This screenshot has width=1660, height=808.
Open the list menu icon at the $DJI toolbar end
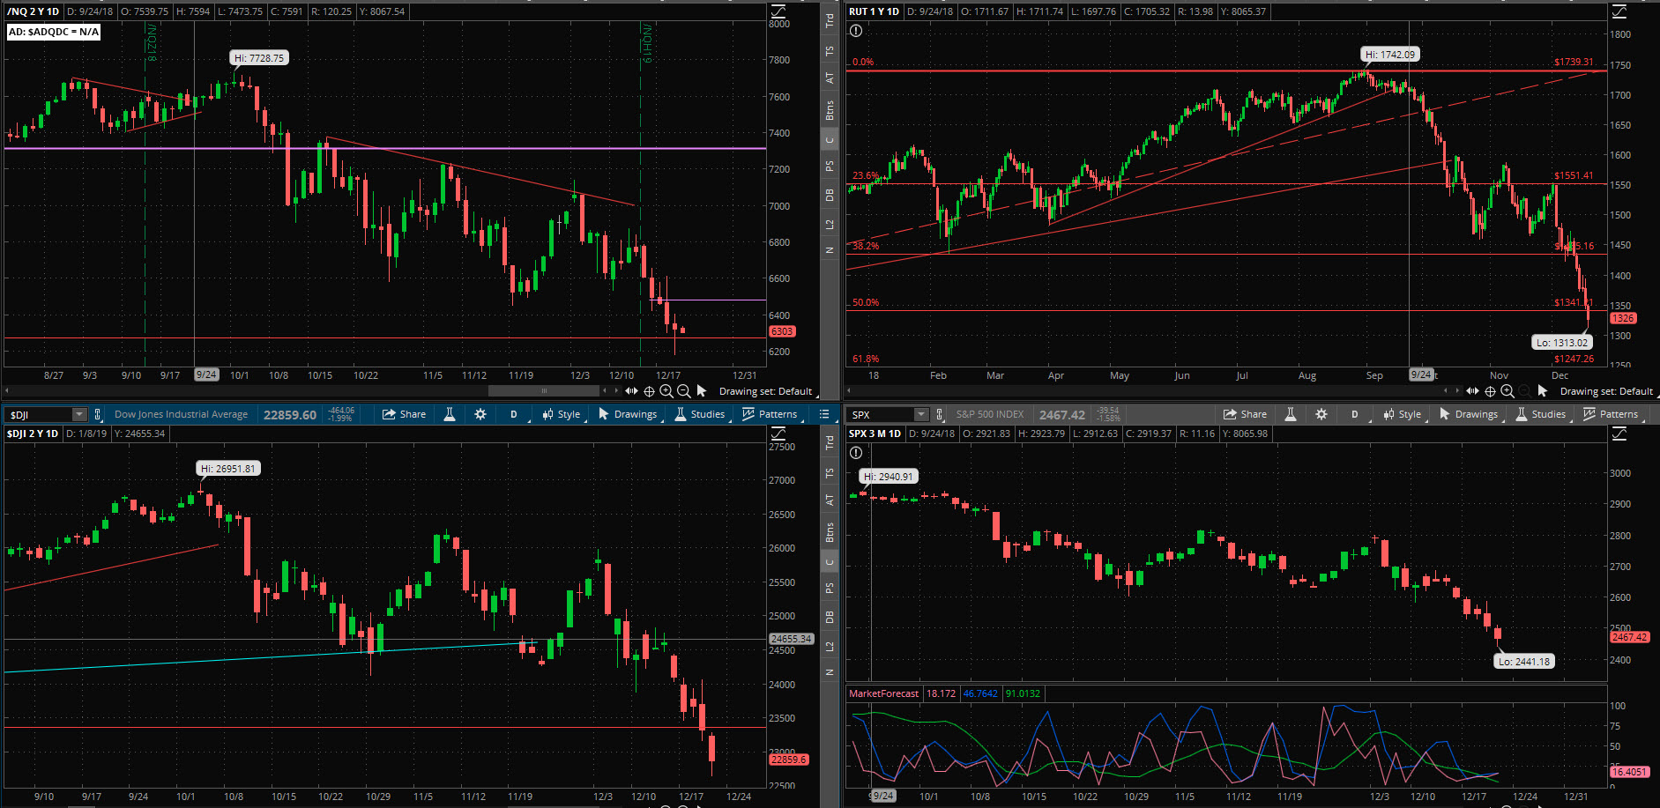tap(824, 414)
